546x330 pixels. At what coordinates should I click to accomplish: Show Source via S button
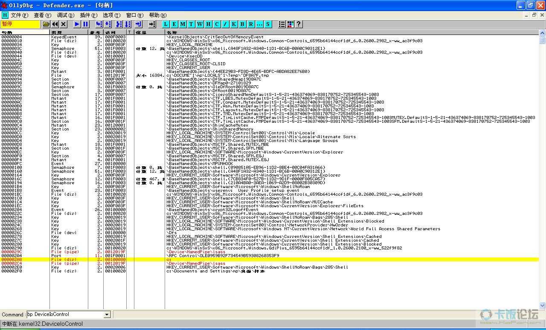point(268,24)
